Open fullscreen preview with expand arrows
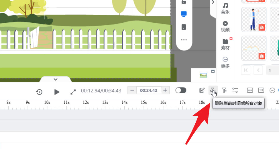 73,92
